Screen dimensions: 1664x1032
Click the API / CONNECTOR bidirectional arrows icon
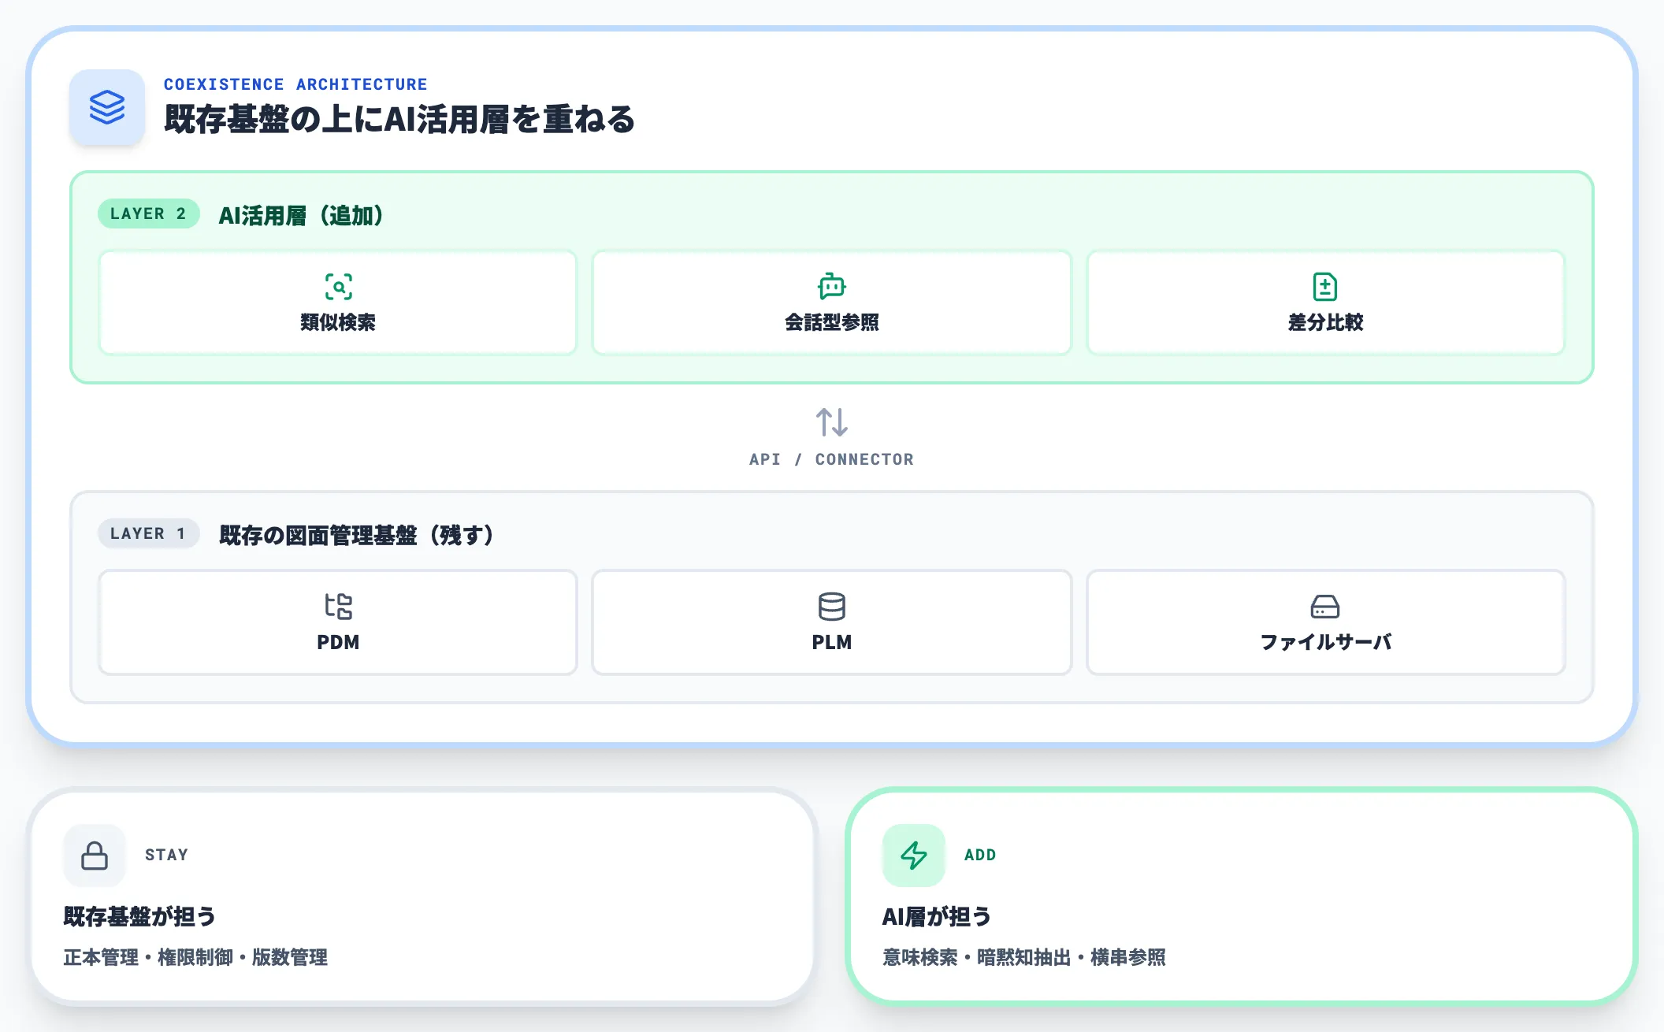[x=831, y=421]
